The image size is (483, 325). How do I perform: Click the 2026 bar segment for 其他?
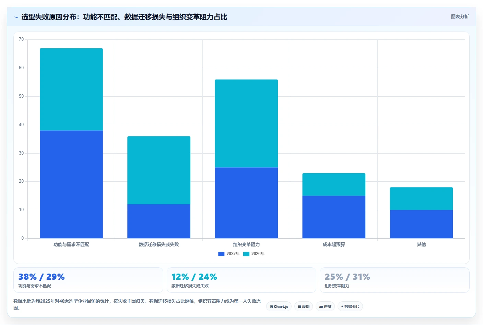coord(421,198)
